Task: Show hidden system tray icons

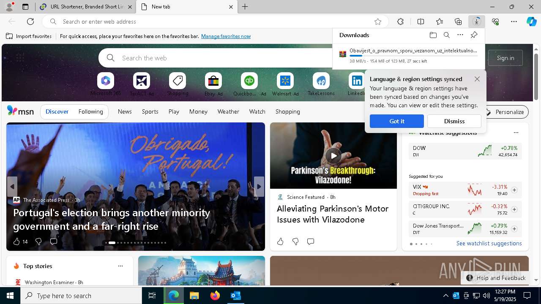Action: coord(445,296)
